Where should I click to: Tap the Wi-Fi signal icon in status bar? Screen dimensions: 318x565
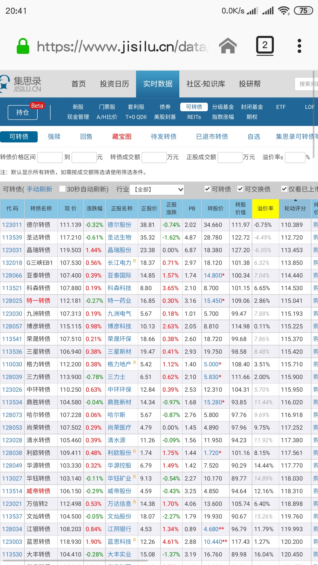pyautogui.click(x=284, y=11)
